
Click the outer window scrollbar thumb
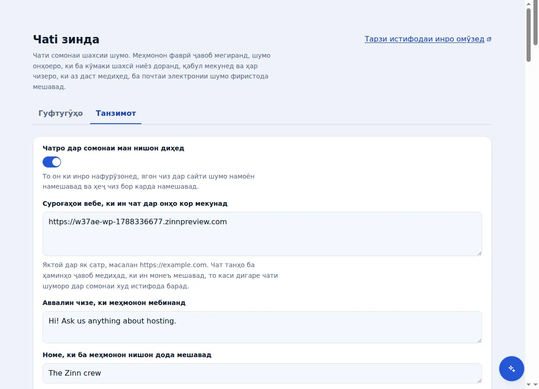click(x=536, y=24)
